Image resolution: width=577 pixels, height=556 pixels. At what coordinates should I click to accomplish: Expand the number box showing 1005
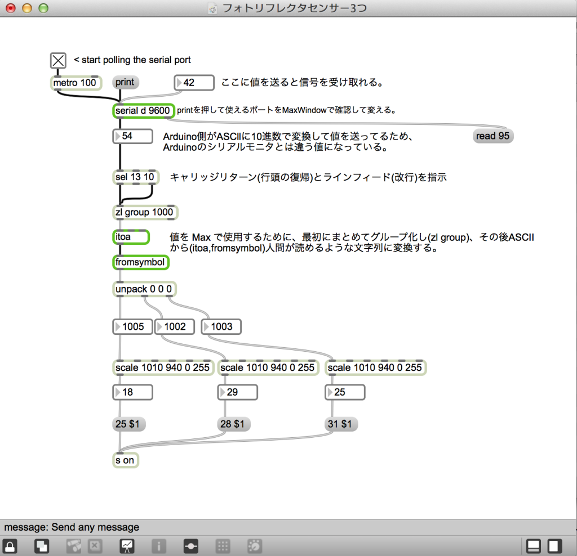[x=132, y=326]
